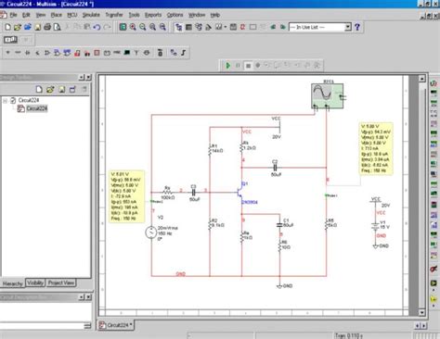Switch to the Project View tab
Viewport: 440px width, 339px height.
click(61, 282)
